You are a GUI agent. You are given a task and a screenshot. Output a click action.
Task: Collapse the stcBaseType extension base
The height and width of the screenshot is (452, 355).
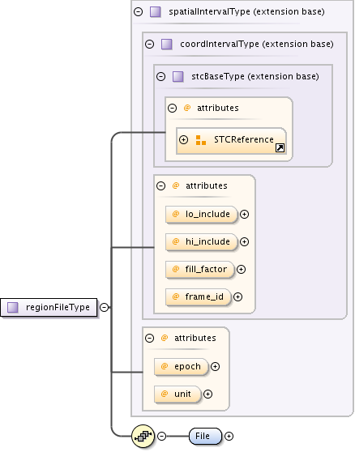160,76
